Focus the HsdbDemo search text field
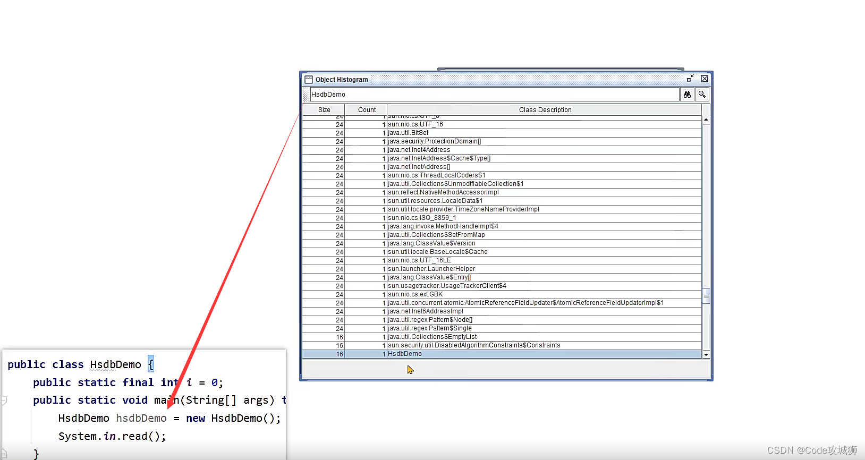The image size is (865, 460). pyautogui.click(x=495, y=94)
